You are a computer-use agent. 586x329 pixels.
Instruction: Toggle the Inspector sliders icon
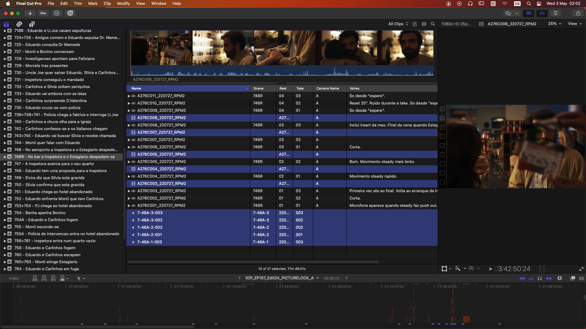(x=555, y=13)
